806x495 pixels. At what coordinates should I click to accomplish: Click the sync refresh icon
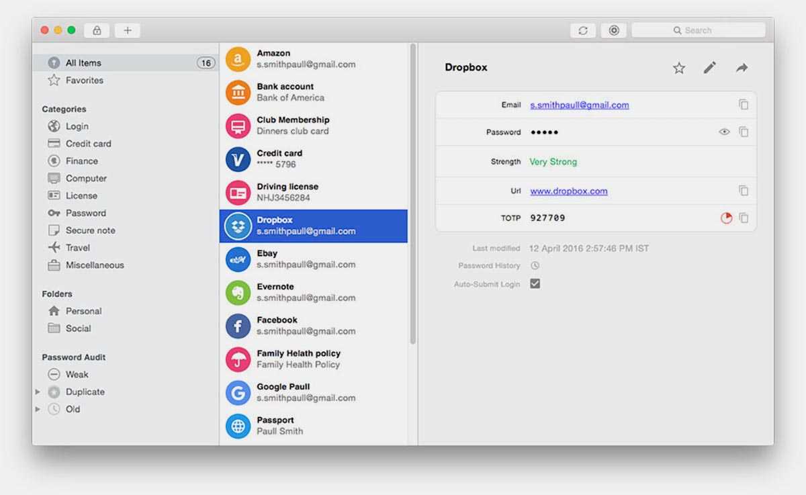coord(582,30)
